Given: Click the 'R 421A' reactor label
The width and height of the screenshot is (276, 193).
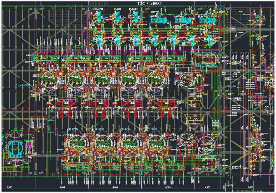Looking at the screenshot, I should (153, 129).
